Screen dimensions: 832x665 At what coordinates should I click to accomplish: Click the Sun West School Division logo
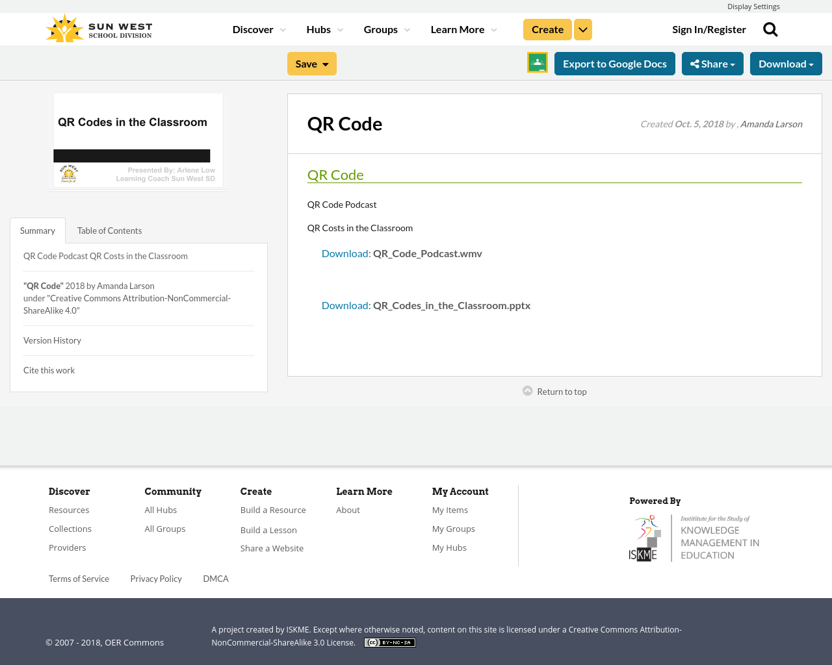click(98, 27)
